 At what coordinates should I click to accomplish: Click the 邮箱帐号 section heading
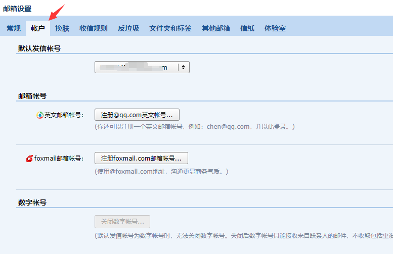(32, 96)
